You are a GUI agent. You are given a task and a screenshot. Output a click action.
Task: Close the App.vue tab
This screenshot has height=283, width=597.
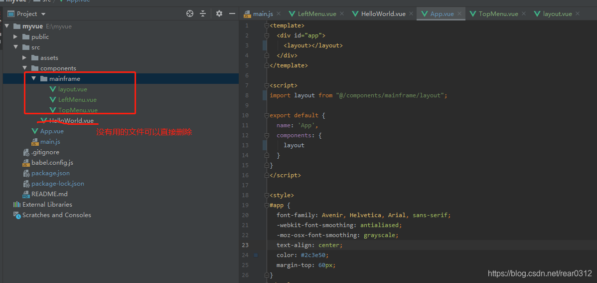459,13
